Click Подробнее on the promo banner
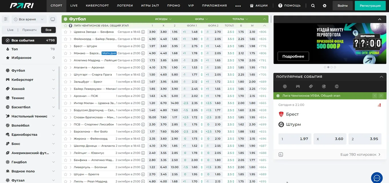This screenshot has height=183, width=389. coord(293,56)
